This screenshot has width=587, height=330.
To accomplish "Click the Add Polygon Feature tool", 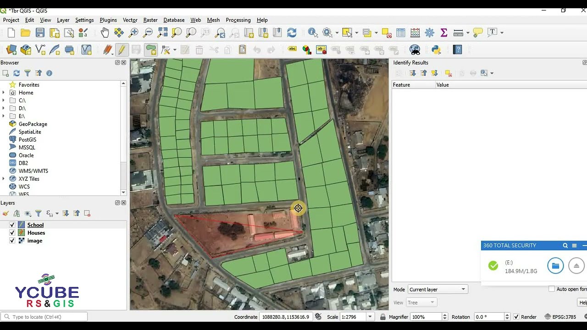I will (151, 49).
